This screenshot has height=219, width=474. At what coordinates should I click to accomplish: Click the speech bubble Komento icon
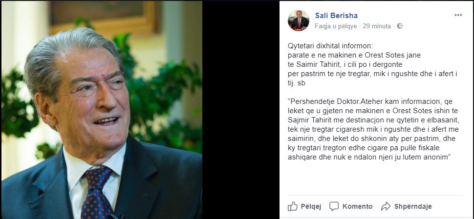pos(334,206)
